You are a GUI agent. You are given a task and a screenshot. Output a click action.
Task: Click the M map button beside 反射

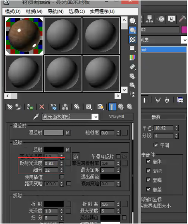68,150
